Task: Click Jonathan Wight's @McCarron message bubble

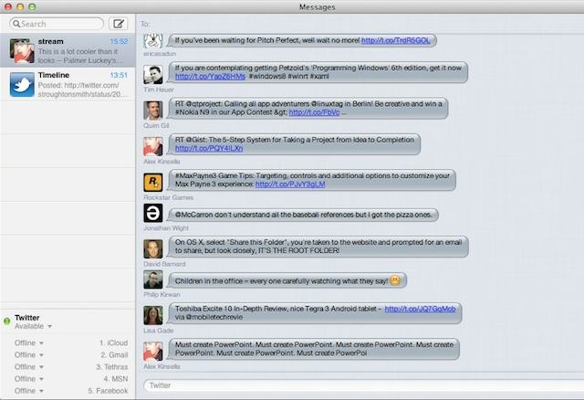Action: (x=303, y=215)
